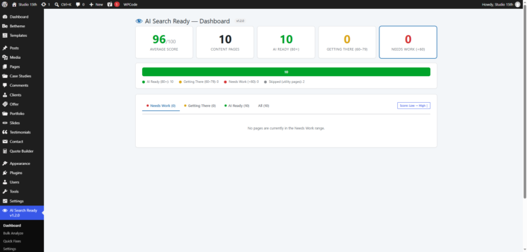527x252 pixels.
Task: Click the Appearance brush icon
Action: [x=5, y=164]
